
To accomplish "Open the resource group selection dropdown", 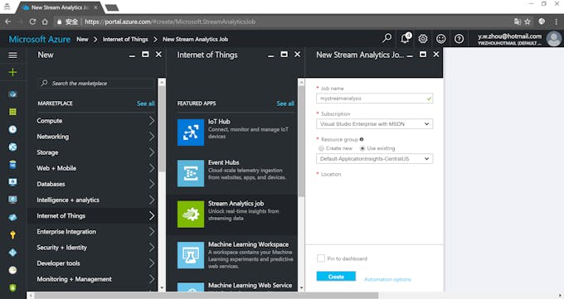I will click(374, 159).
